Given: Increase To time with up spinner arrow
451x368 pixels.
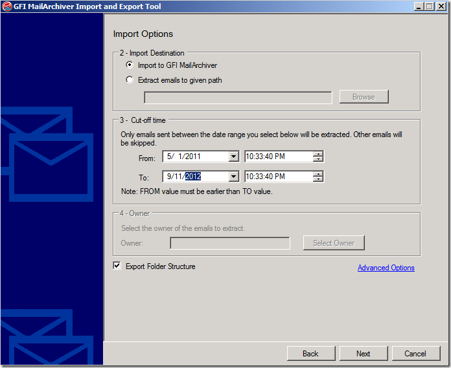Looking at the screenshot, I should [318, 174].
